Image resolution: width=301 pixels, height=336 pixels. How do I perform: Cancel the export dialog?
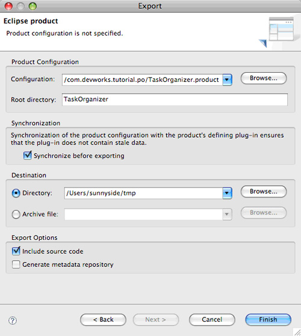(x=212, y=320)
